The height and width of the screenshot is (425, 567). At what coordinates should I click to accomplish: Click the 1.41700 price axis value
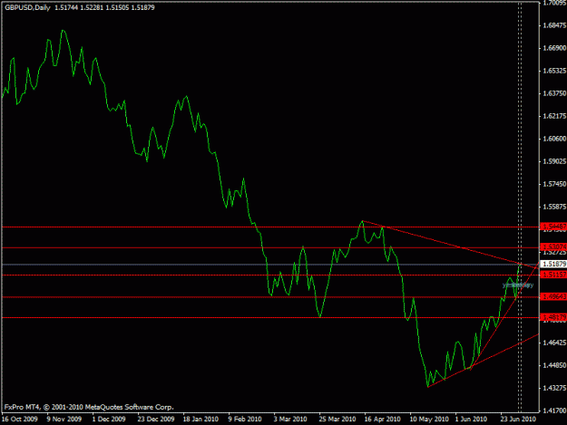[x=554, y=411]
